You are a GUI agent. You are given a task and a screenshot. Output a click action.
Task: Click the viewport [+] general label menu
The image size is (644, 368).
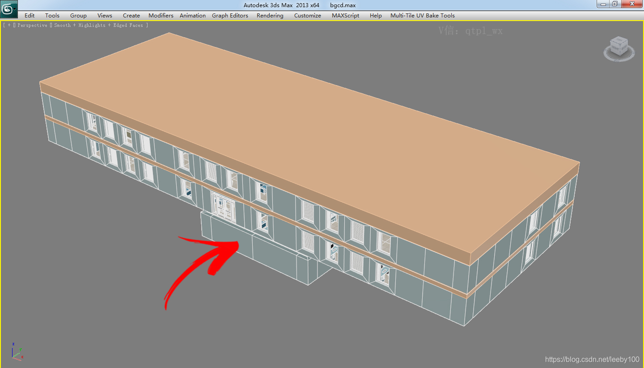point(8,26)
